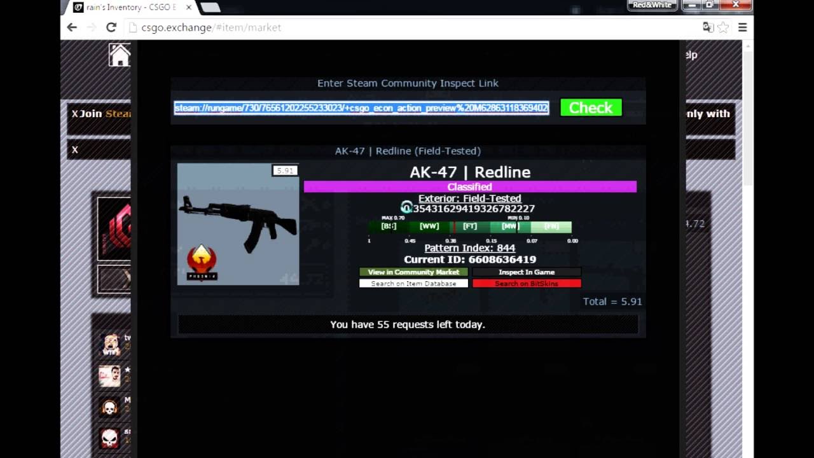The width and height of the screenshot is (814, 458).
Task: Click the Phoenix collection icon
Action: click(x=202, y=263)
